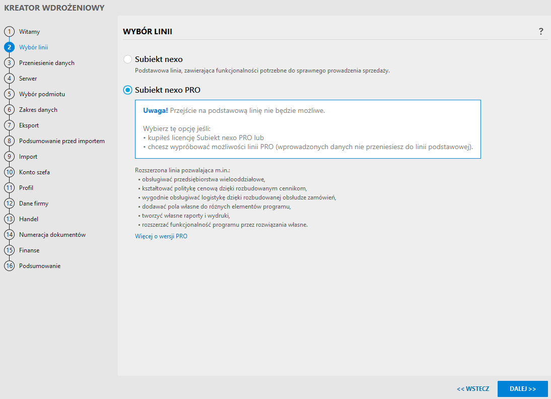Jump to the Dane firmy step
Image resolution: width=551 pixels, height=399 pixels.
click(34, 204)
